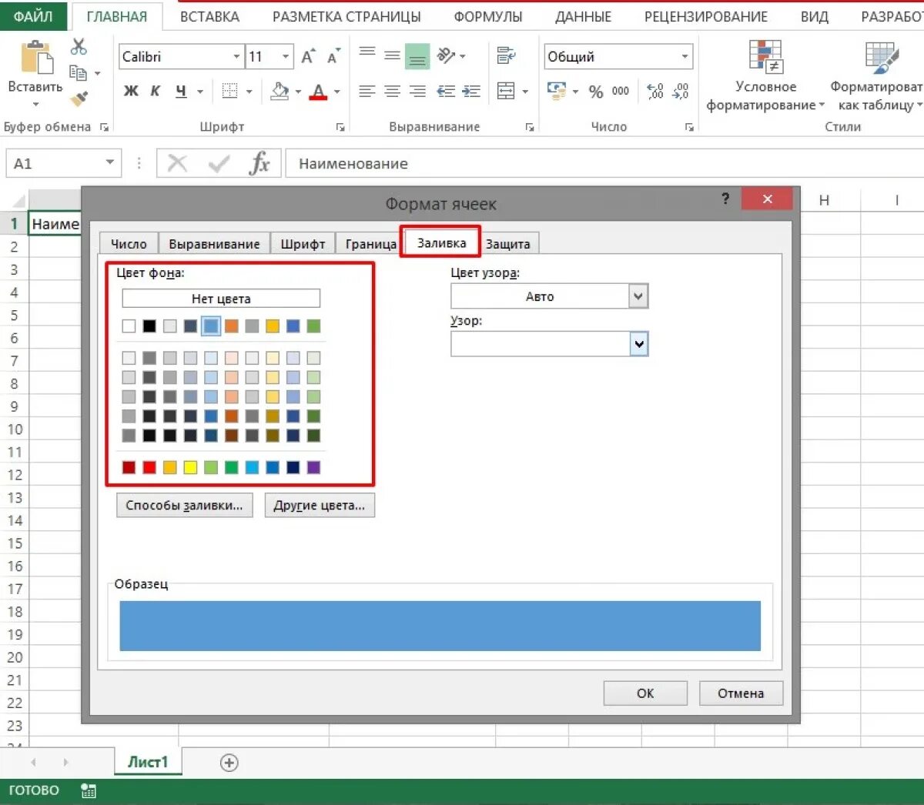Click the font color A icon

[x=319, y=92]
